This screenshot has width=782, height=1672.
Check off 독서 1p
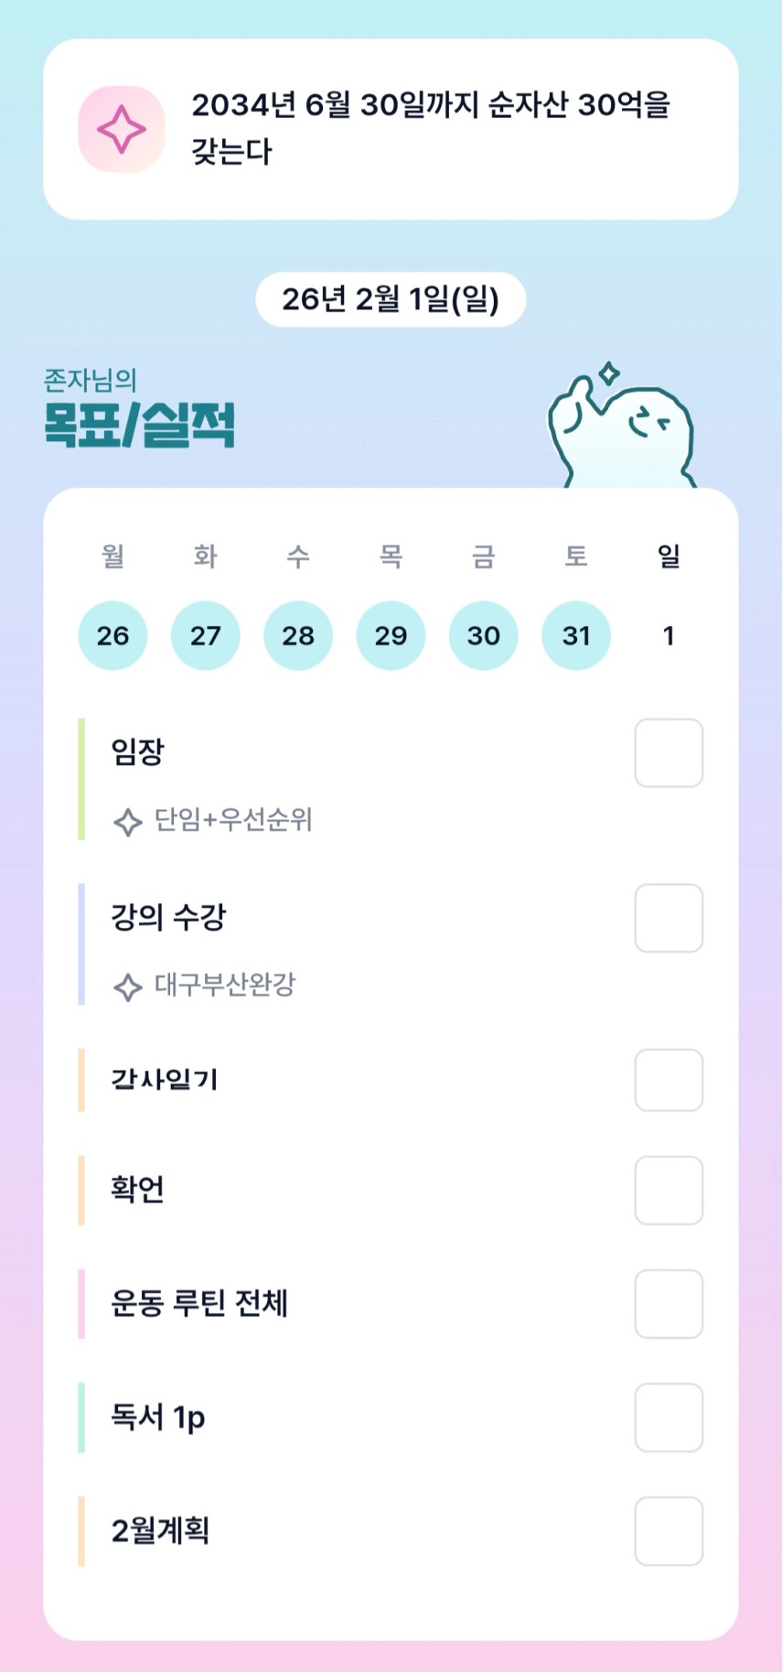669,1418
